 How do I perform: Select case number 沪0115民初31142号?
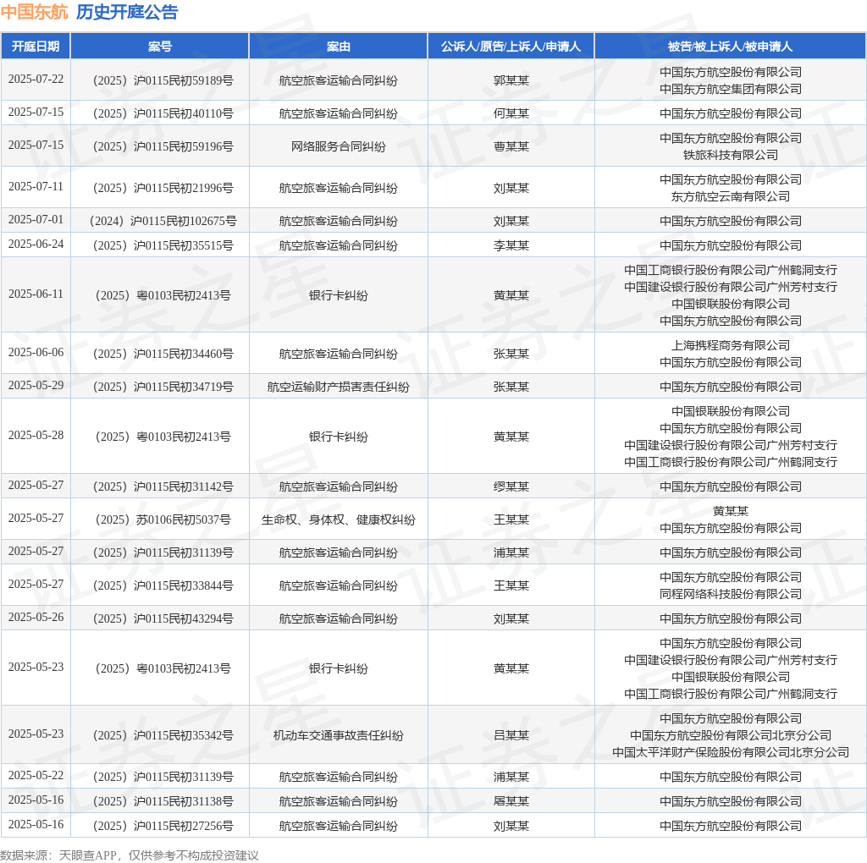(x=163, y=487)
